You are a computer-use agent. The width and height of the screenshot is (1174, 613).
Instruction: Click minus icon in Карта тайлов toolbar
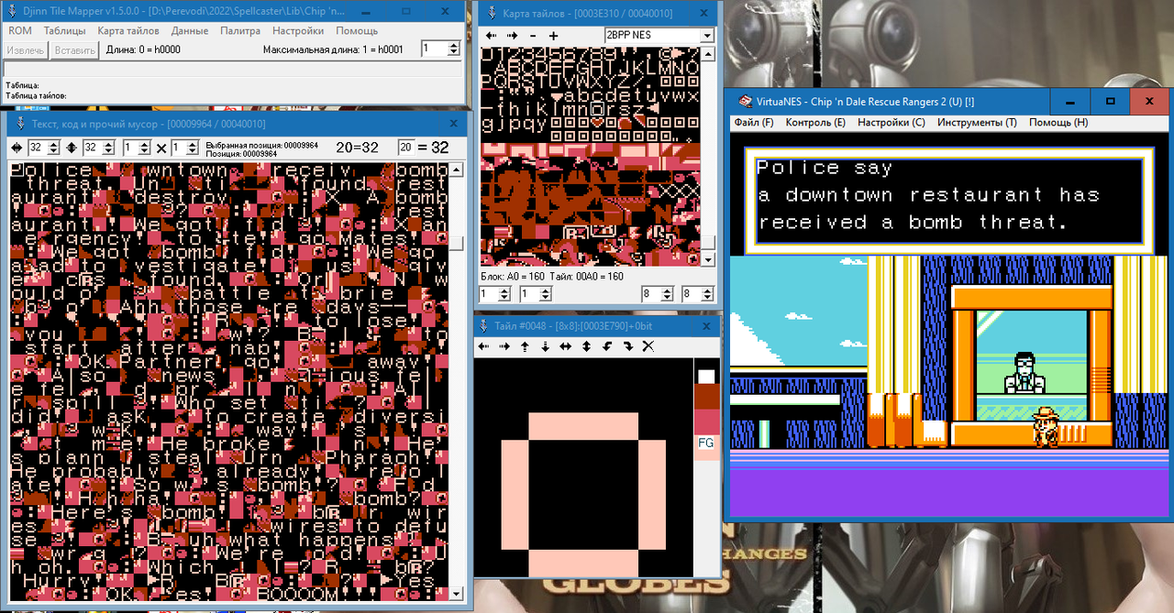(533, 36)
